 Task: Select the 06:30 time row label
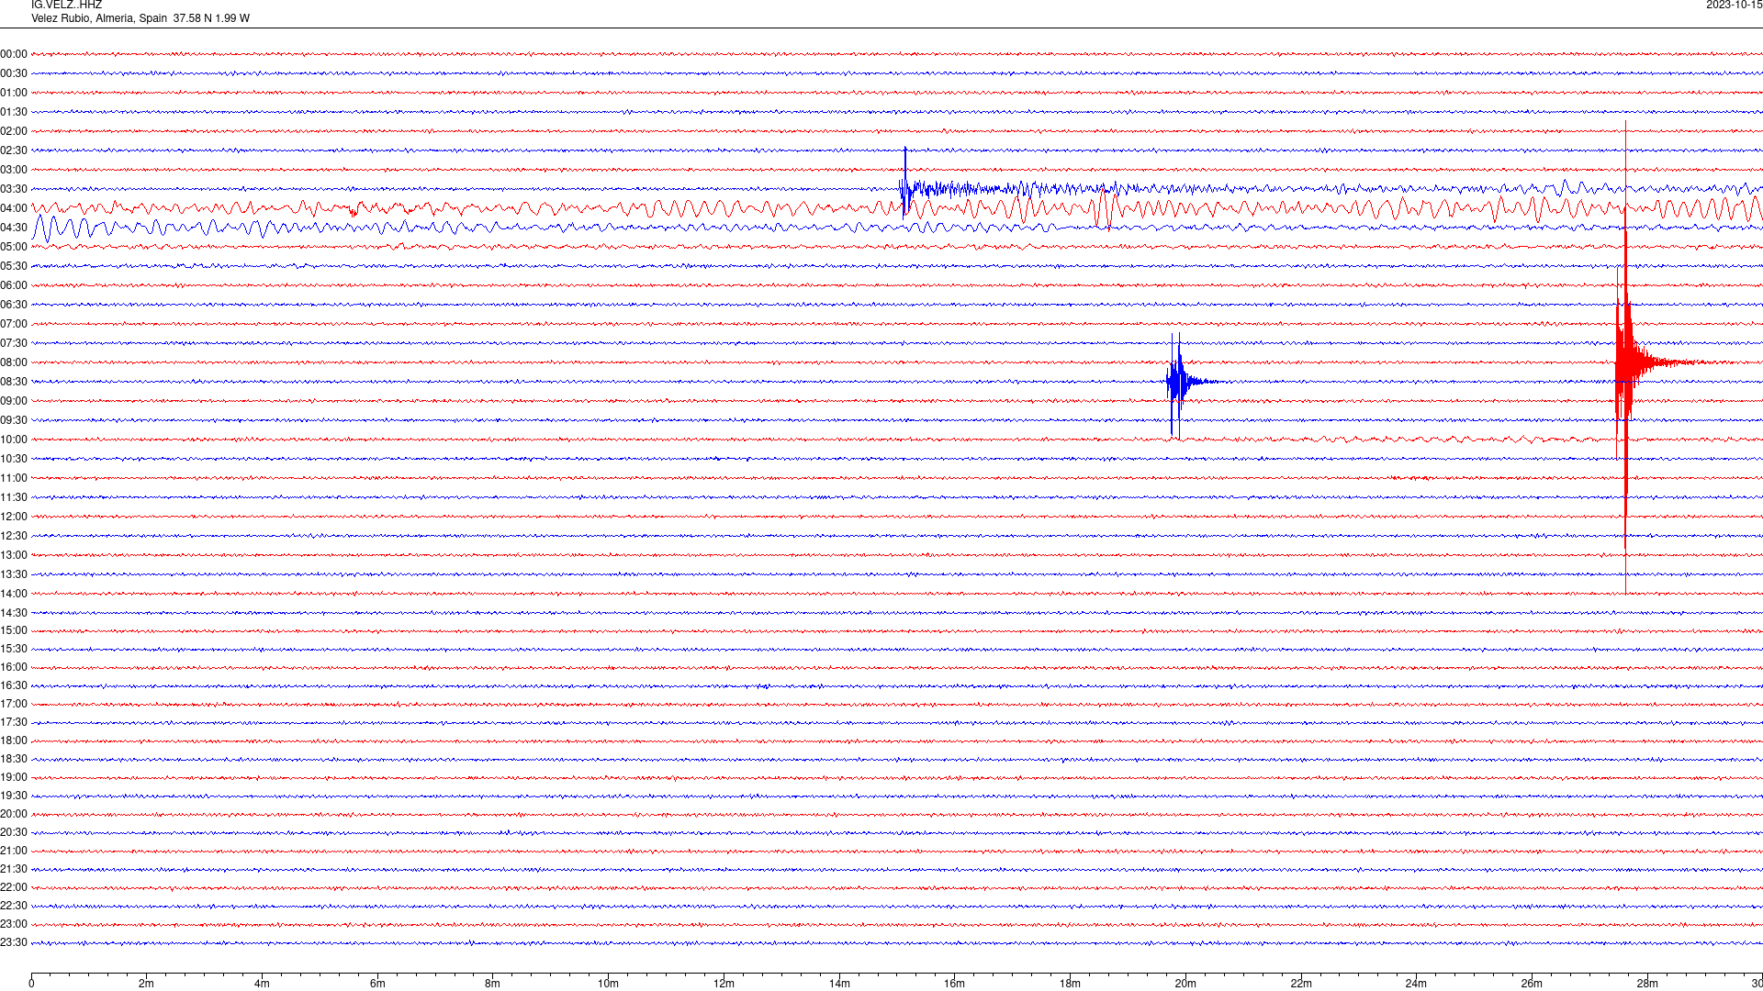pos(14,306)
